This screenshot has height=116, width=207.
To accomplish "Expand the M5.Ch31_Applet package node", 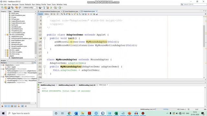I will tap(5, 50).
